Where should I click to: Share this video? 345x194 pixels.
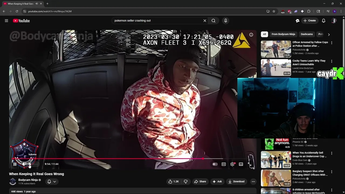[x=200, y=181]
